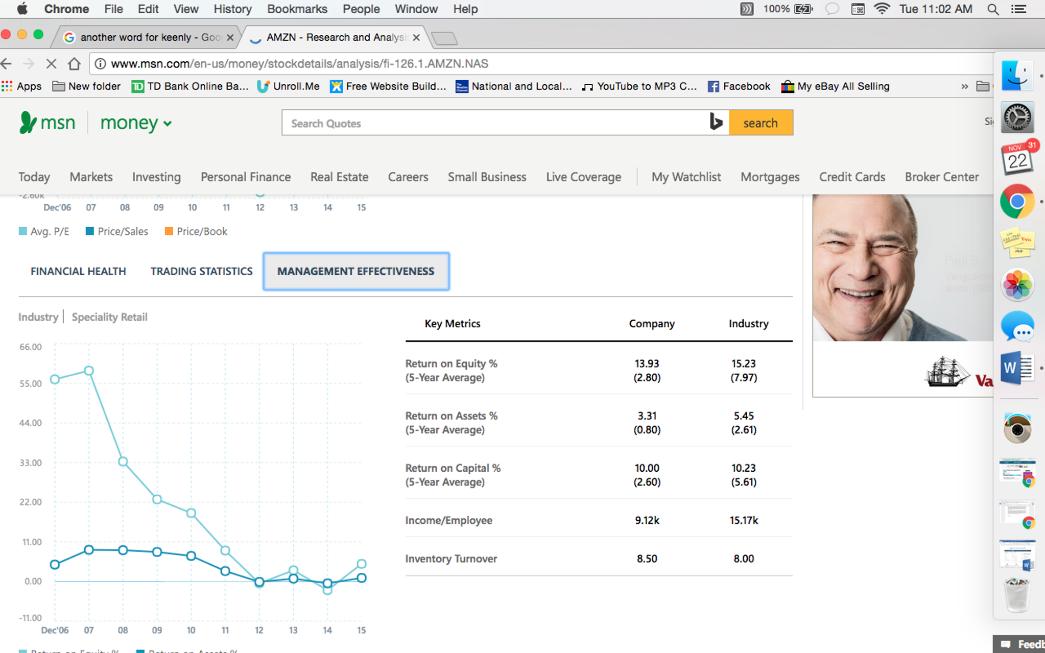The height and width of the screenshot is (653, 1045).
Task: Click the Personal Finance menu item
Action: [246, 177]
